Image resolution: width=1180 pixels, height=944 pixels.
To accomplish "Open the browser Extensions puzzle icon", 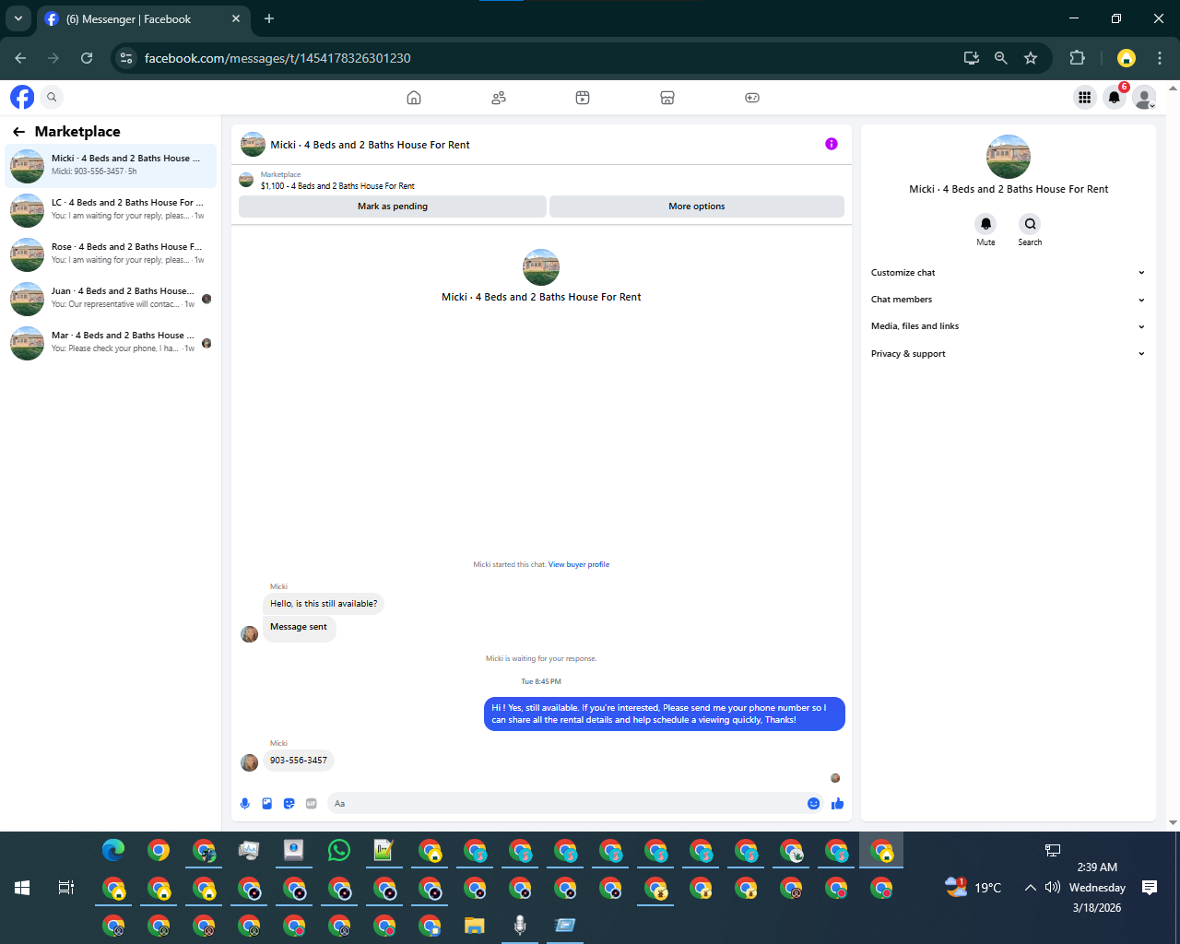I will [1077, 58].
